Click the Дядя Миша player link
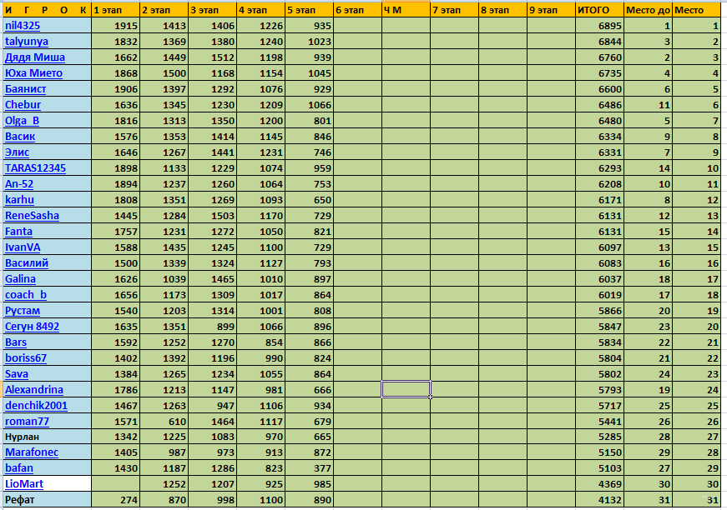727x510 pixels. click(35, 57)
